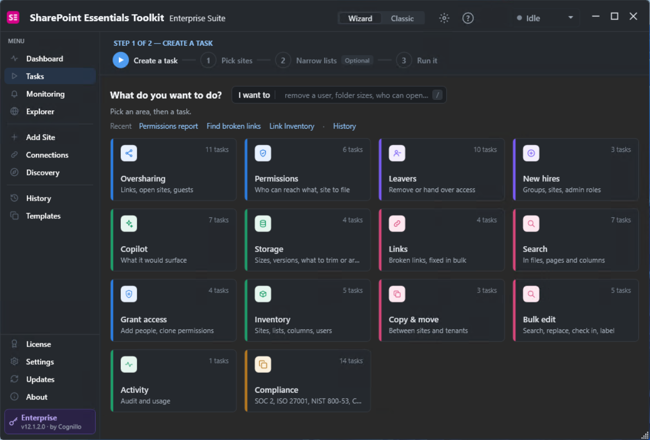Open Dashboard from the sidebar
650x440 pixels.
(x=50, y=59)
